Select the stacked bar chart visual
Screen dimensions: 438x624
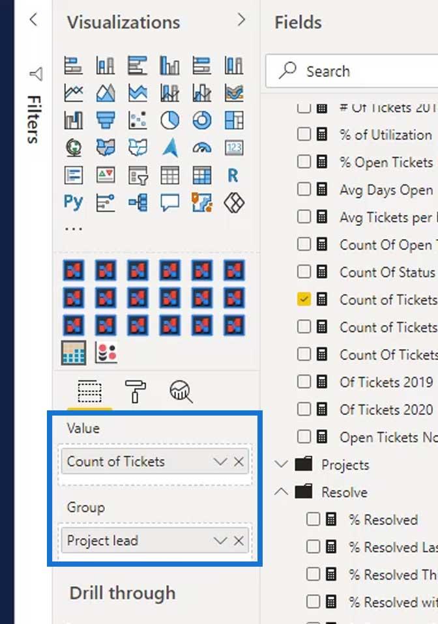[x=74, y=65]
